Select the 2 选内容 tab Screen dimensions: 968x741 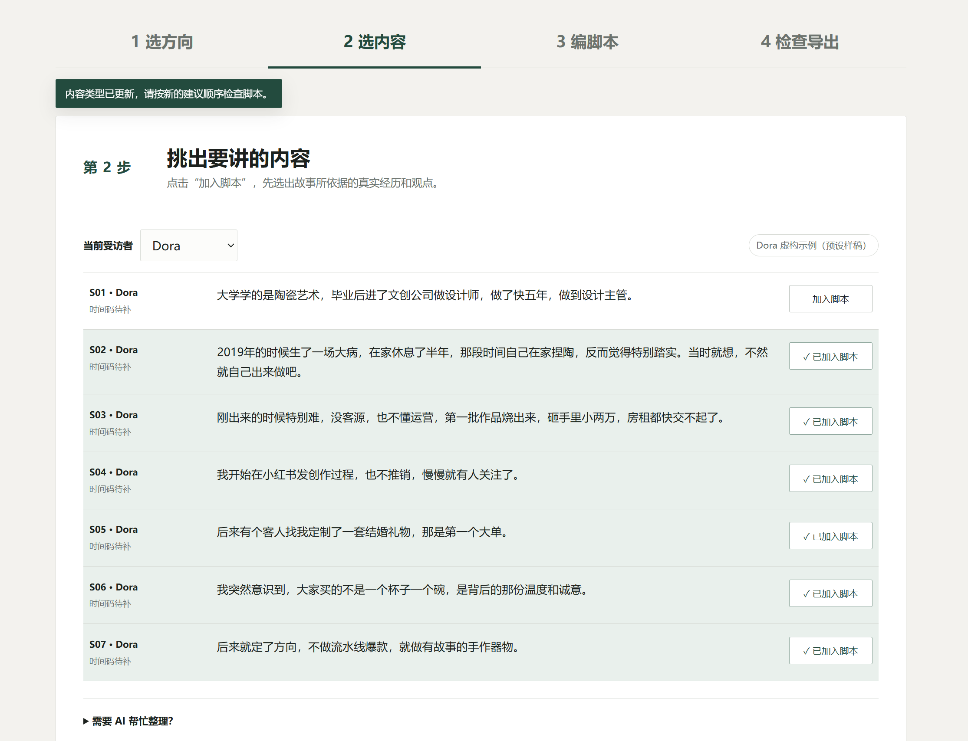pos(375,42)
